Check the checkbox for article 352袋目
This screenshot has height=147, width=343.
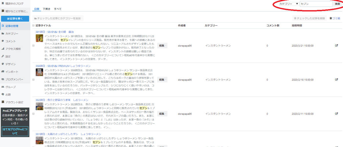pos(33,113)
